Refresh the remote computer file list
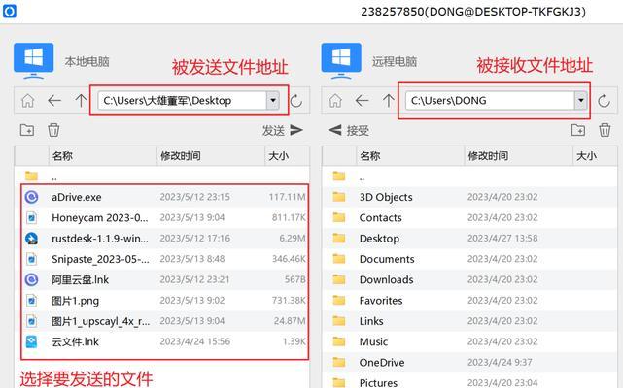The width and height of the screenshot is (623, 388). click(x=604, y=101)
